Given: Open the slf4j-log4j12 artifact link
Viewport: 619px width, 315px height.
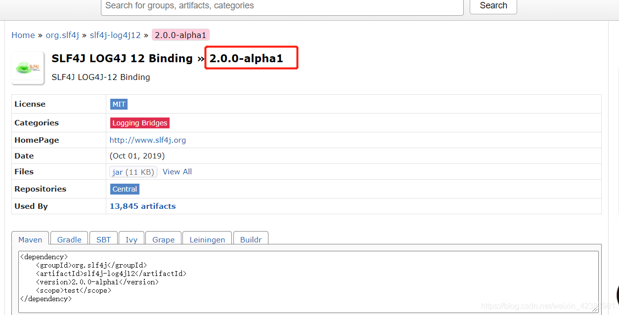Looking at the screenshot, I should 115,35.
